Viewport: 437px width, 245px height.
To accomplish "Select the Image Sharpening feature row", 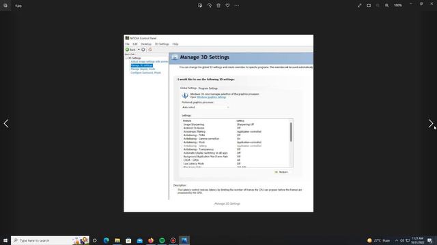I will [236, 125].
